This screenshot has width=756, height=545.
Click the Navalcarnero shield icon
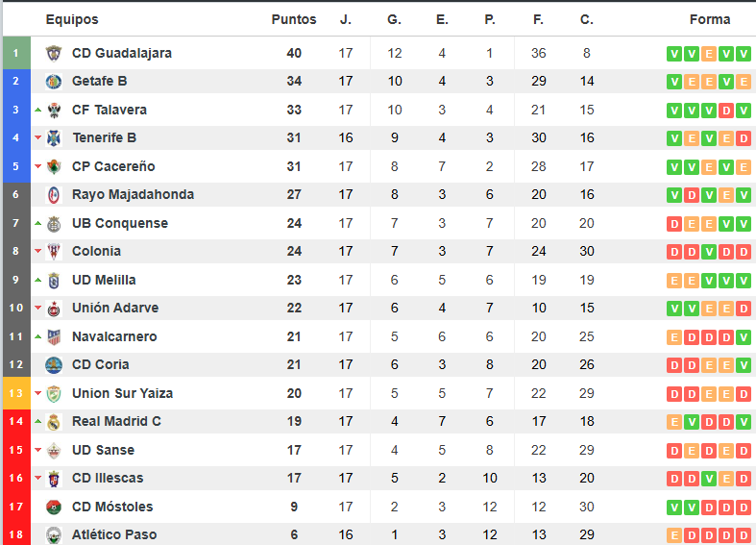(54, 337)
